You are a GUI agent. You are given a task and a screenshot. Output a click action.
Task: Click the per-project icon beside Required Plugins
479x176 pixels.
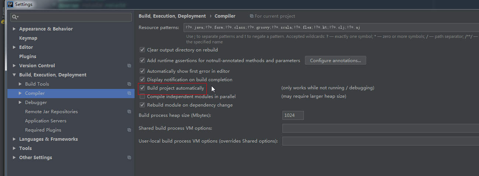click(129, 130)
